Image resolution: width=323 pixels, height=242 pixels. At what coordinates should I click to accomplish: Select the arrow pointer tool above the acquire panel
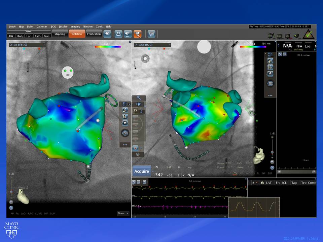[138, 97]
